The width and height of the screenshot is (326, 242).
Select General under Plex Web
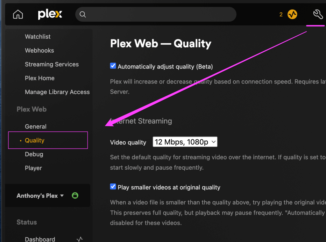pos(36,127)
